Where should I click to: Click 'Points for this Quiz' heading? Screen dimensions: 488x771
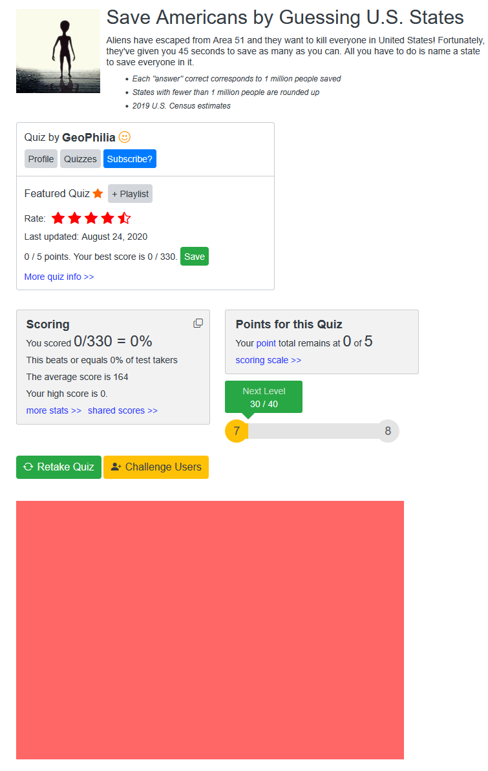tap(289, 324)
